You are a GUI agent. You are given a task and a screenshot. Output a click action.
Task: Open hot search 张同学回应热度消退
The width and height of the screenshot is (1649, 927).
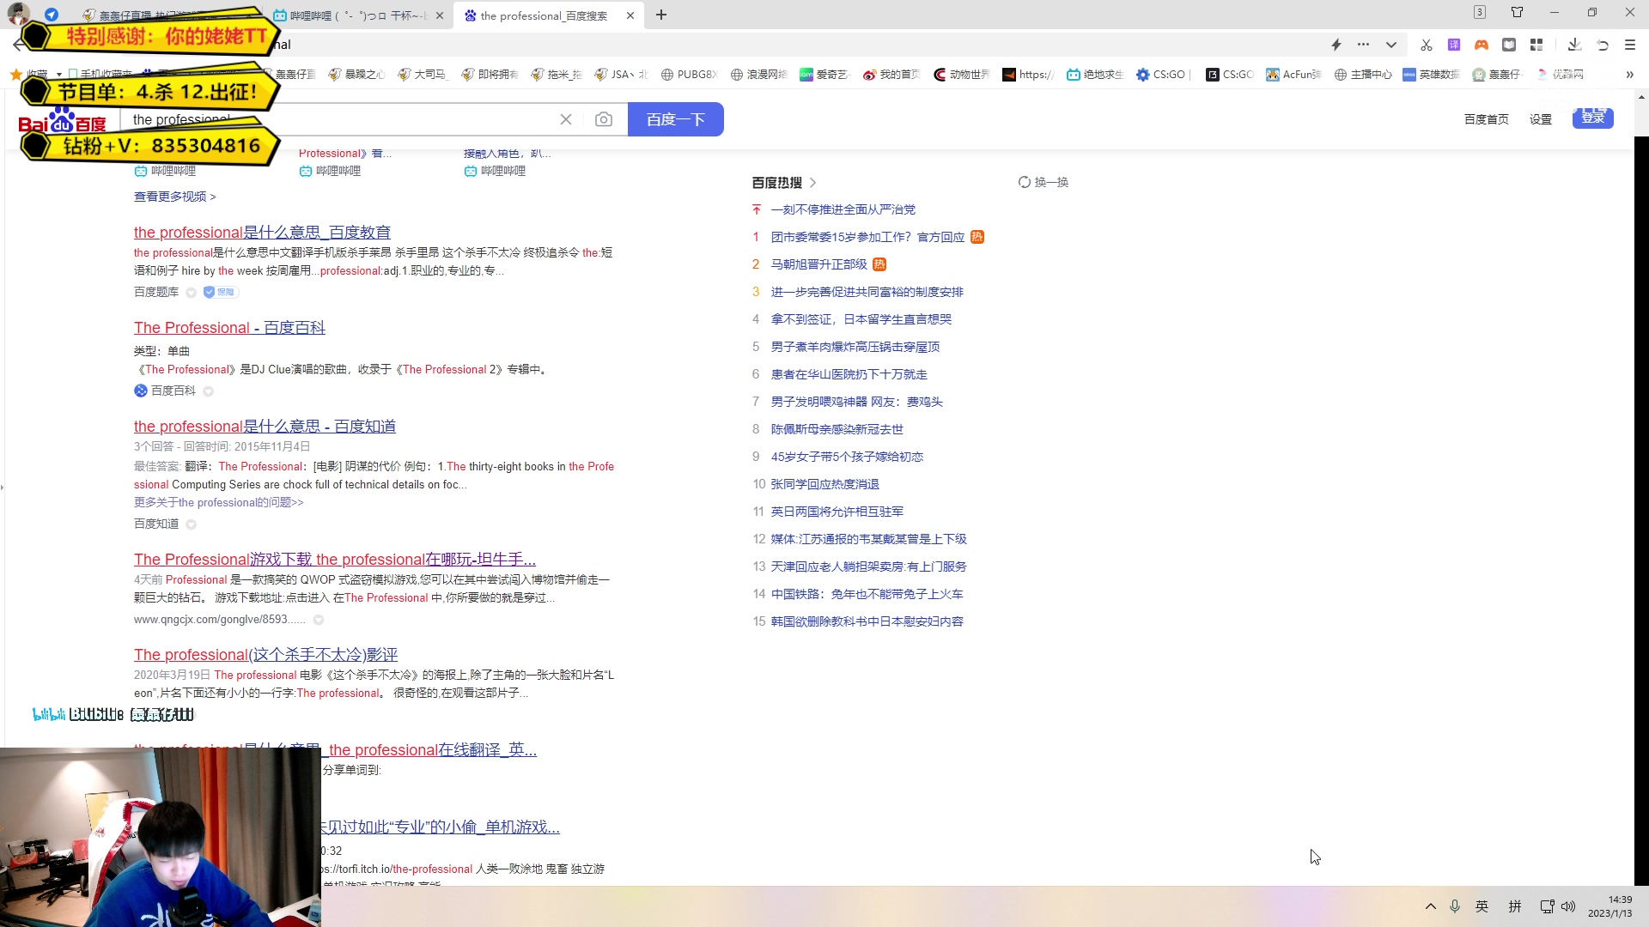click(x=824, y=484)
